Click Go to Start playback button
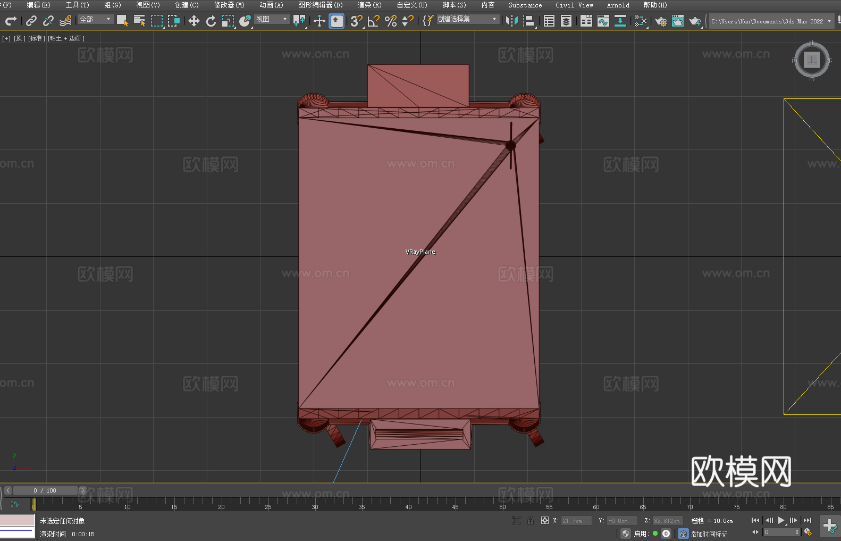The width and height of the screenshot is (841, 541). (755, 520)
